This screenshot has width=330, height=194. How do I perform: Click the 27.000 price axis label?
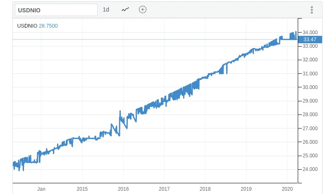(310, 129)
